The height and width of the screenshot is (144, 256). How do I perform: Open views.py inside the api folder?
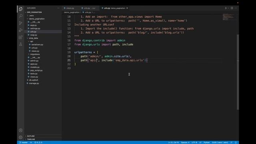35,51
